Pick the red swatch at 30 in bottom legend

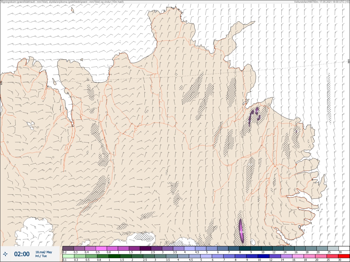(344, 256)
